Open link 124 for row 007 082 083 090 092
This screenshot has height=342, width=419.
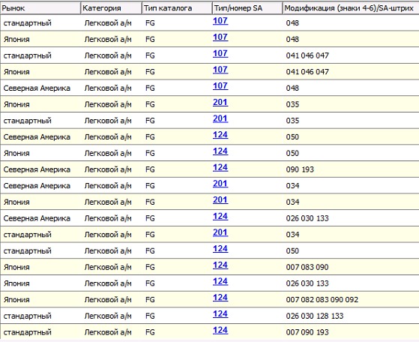pyautogui.click(x=220, y=298)
